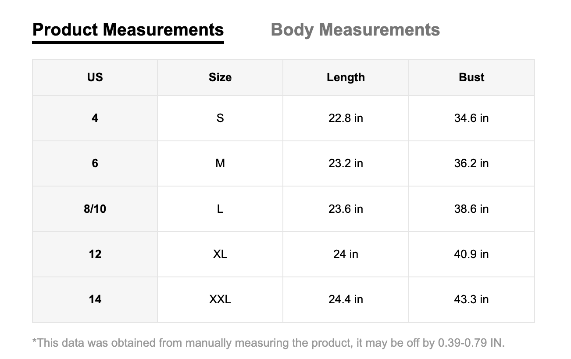
Task: Click the Size column header
Action: [220, 77]
